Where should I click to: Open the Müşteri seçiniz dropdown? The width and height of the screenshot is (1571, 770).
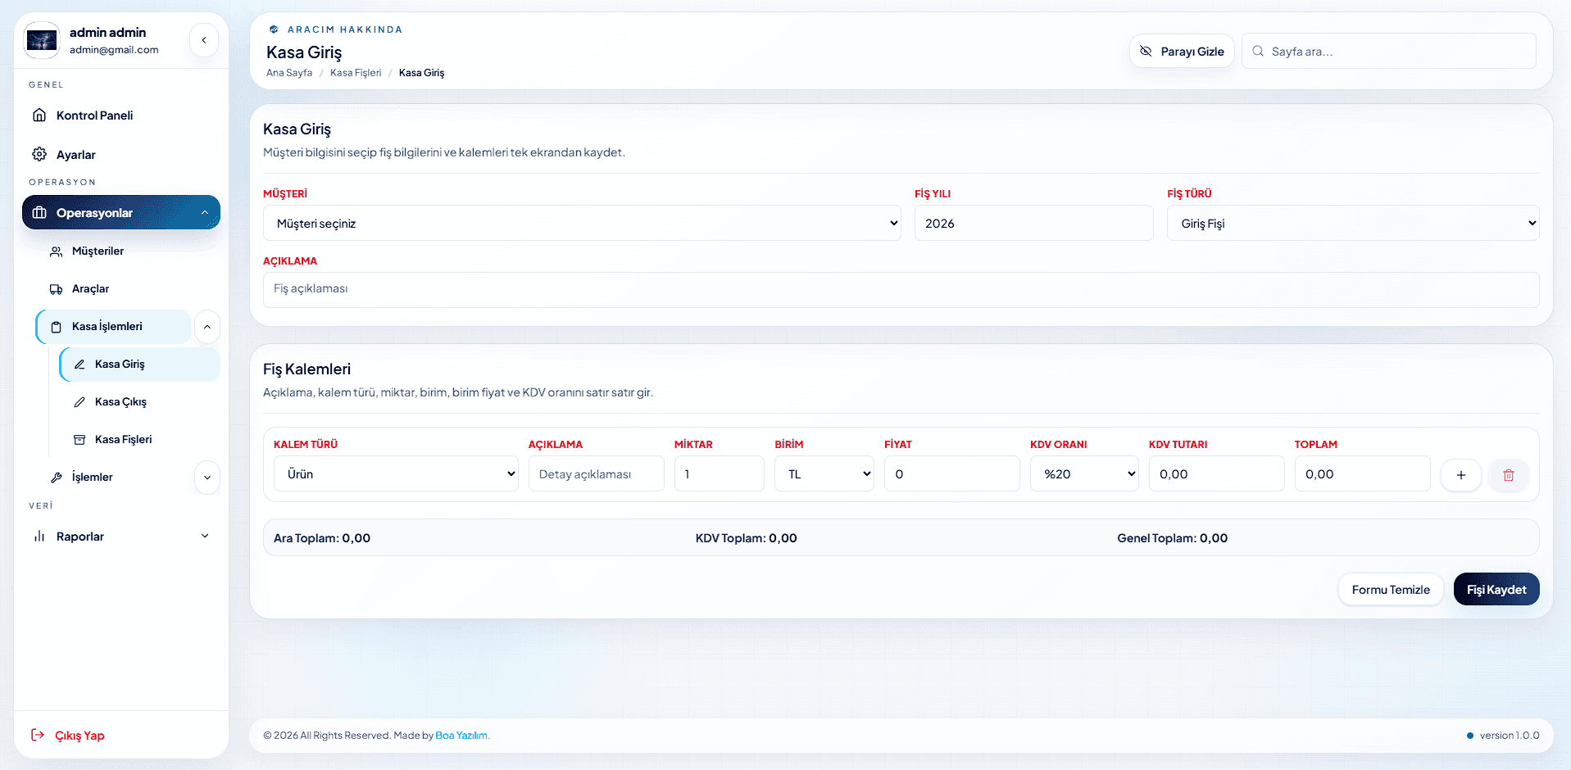click(x=582, y=223)
